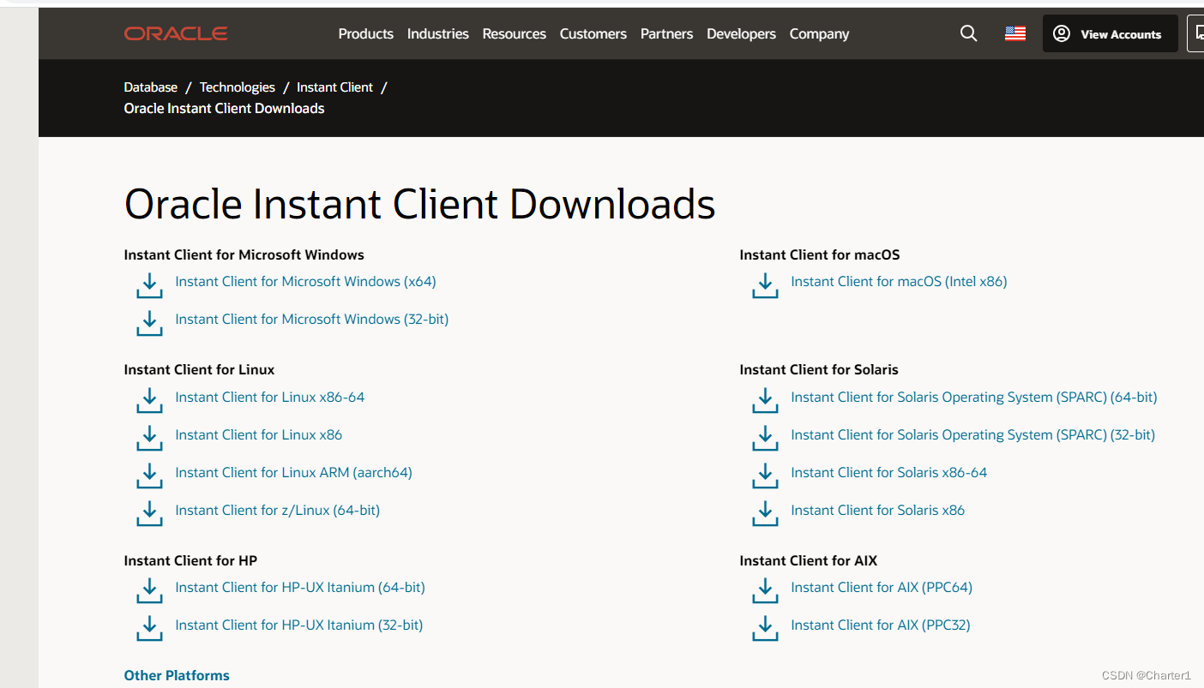
Task: Click the download icon for Linux x86-64
Action: (149, 401)
